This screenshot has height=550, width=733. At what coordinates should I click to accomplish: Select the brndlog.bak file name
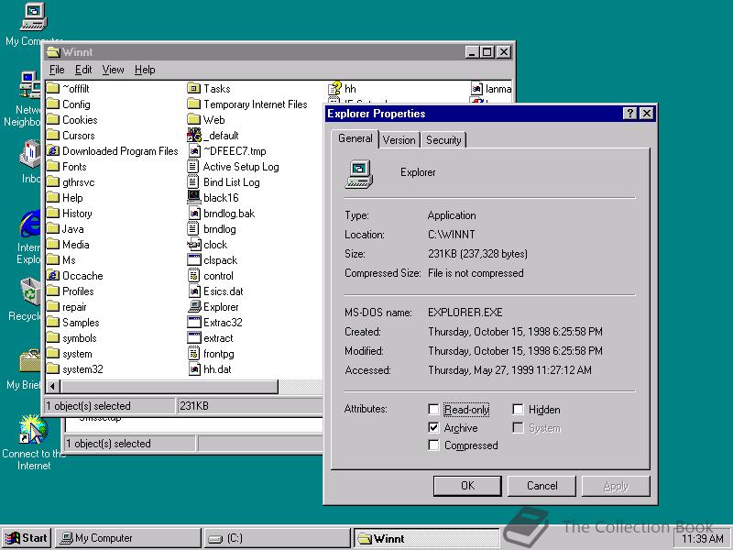pyautogui.click(x=229, y=214)
